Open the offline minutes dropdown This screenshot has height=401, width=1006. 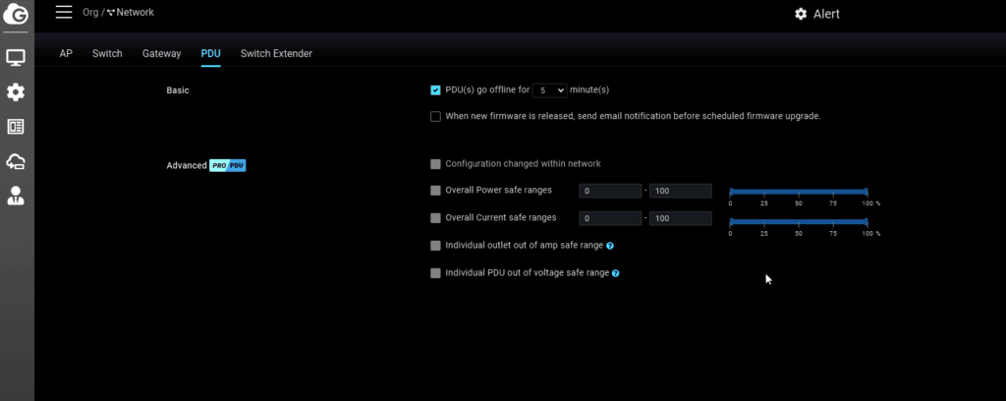point(549,90)
